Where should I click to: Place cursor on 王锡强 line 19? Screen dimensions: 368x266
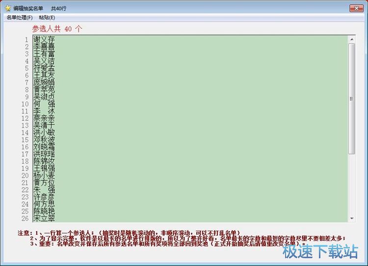tap(44, 169)
